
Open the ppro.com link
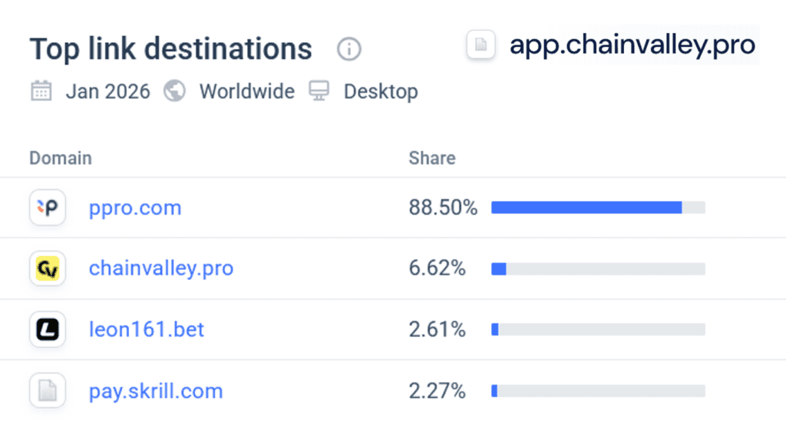(x=135, y=208)
